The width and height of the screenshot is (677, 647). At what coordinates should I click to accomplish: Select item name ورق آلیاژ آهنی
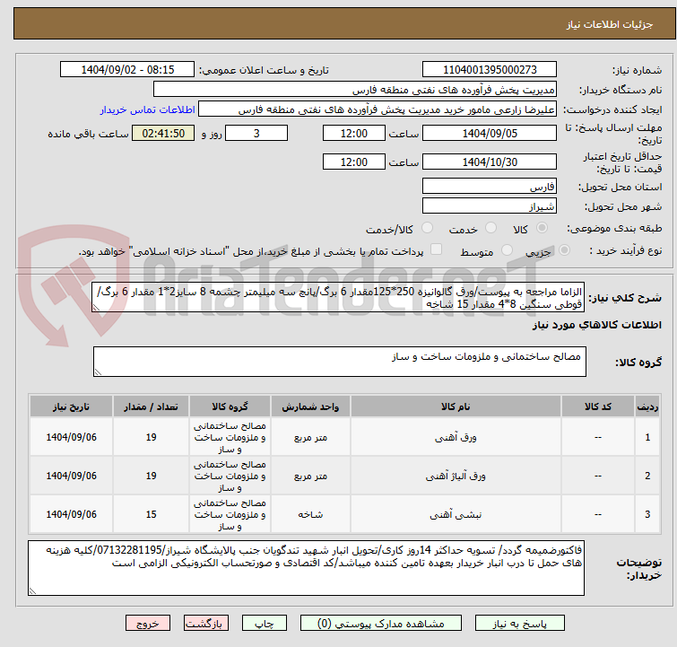coord(456,476)
